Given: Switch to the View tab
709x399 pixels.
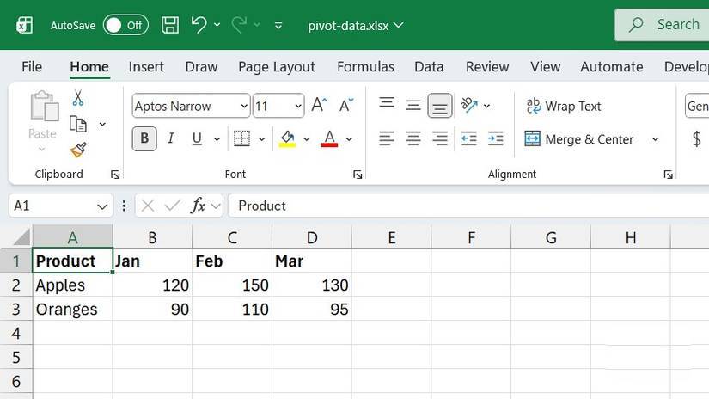Looking at the screenshot, I should [x=546, y=66].
